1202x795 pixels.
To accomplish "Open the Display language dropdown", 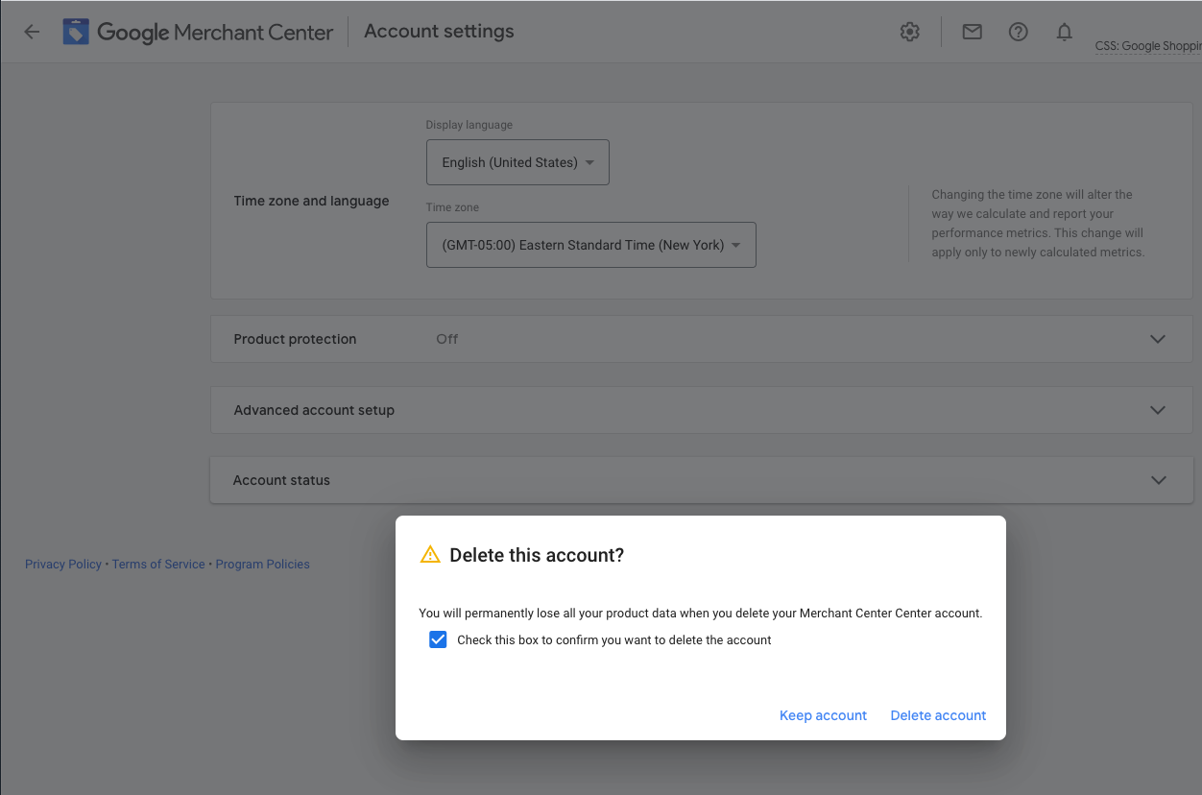I will tap(517, 162).
